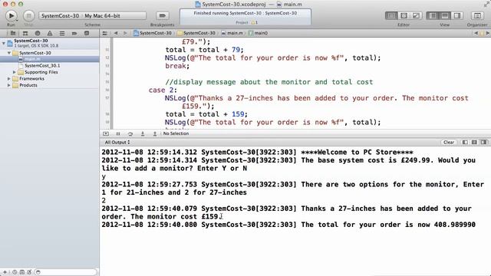The width and height of the screenshot is (491, 276).
Task: Select main() function in the jump bar
Action: (x=258, y=33)
